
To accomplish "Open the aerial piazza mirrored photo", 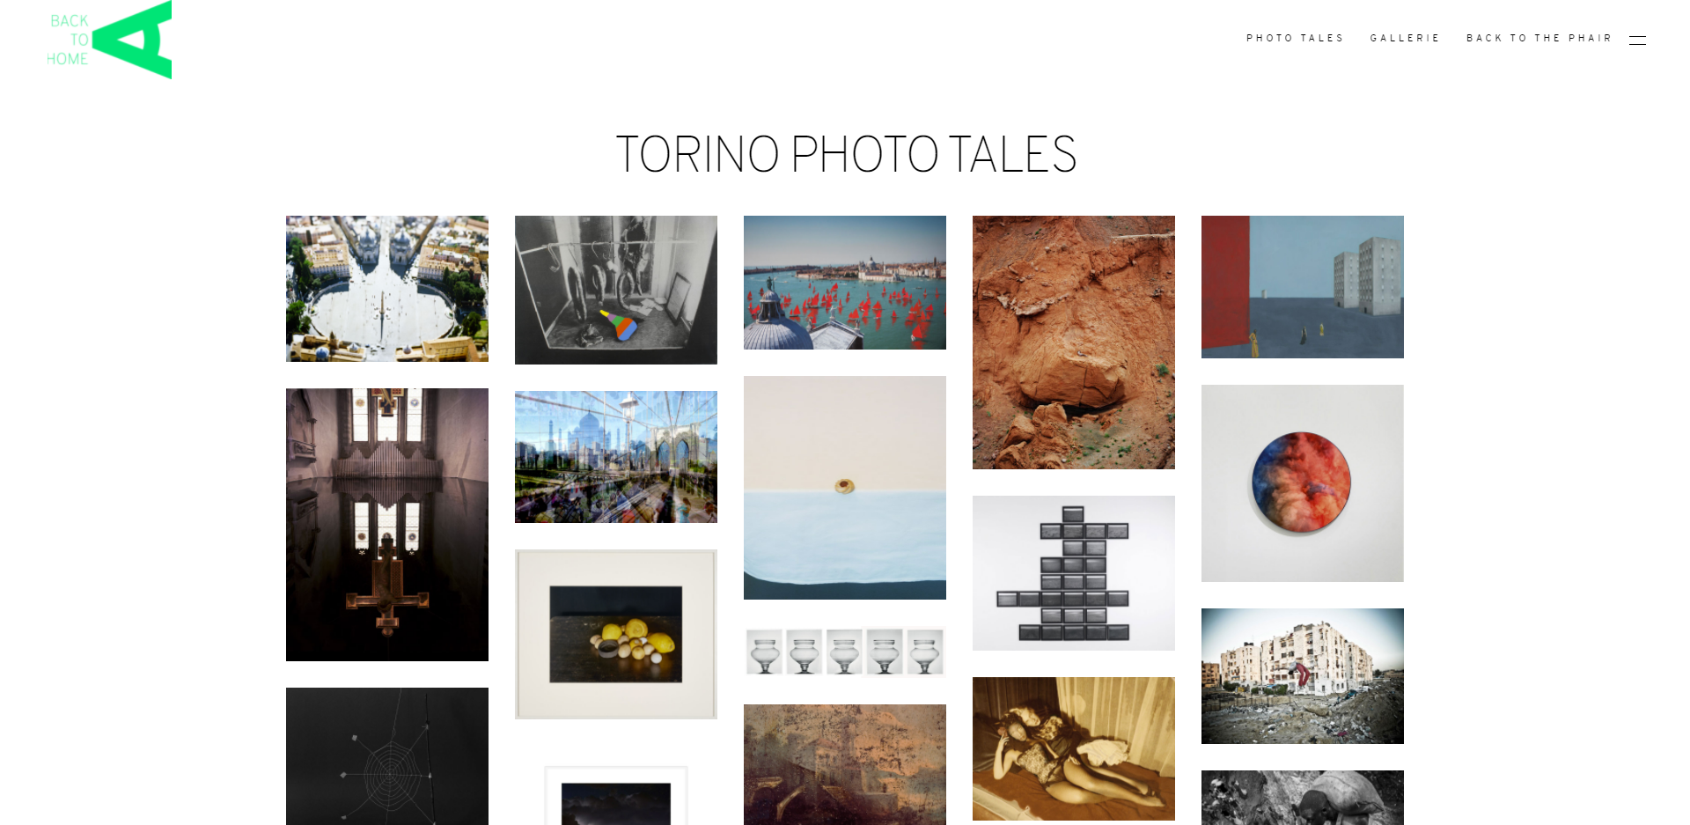I will 387,289.
